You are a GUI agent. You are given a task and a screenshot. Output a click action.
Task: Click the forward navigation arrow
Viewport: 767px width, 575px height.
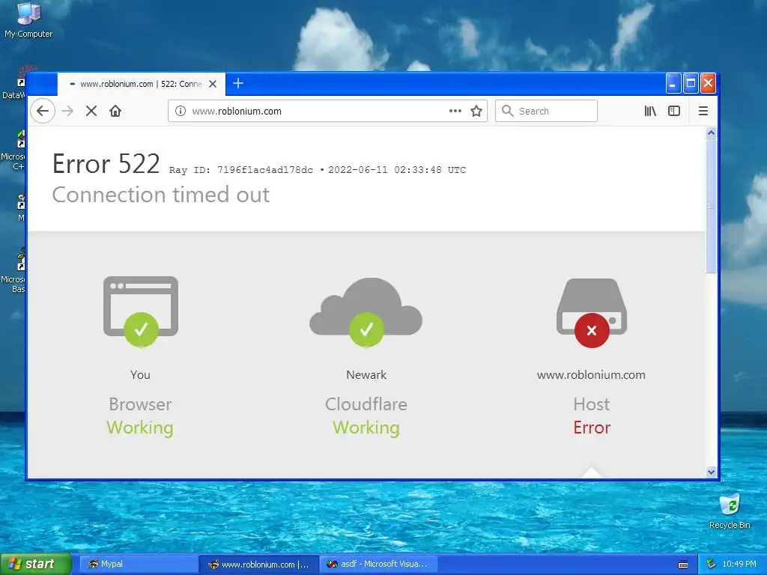coord(67,111)
